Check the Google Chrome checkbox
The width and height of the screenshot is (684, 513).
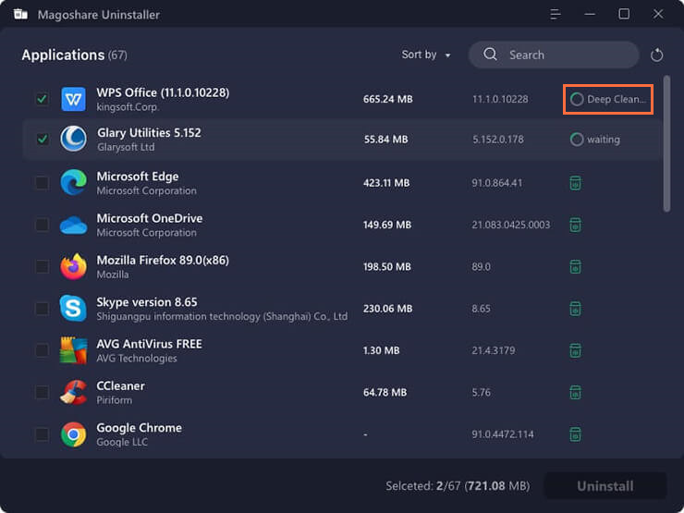click(42, 434)
